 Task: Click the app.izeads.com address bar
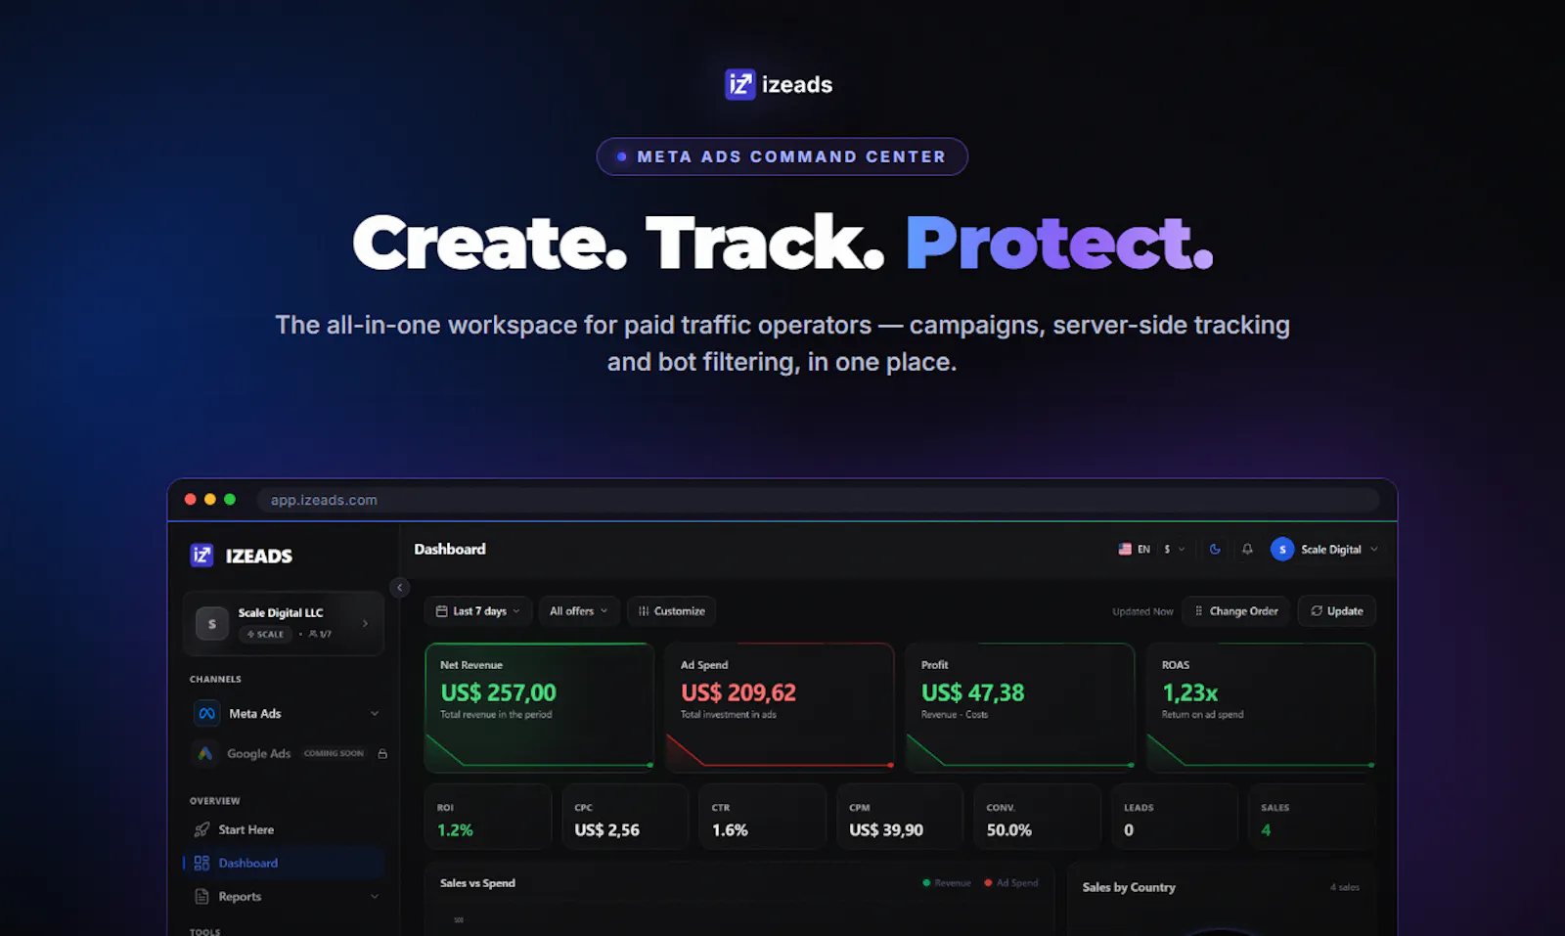(x=818, y=500)
